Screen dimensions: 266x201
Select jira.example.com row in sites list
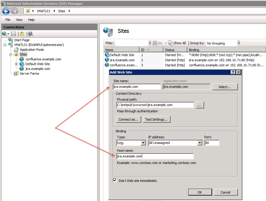(184, 60)
